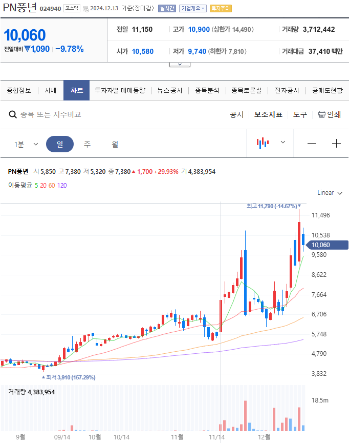Select the 5-day moving average label
The image size is (349, 443).
[x=36, y=185]
